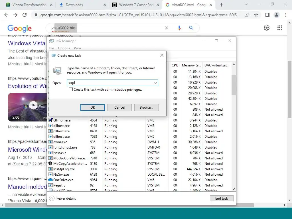292x219 pixels.
Task: Select the OneDrive.exe cloud icon
Action: pos(50,180)
